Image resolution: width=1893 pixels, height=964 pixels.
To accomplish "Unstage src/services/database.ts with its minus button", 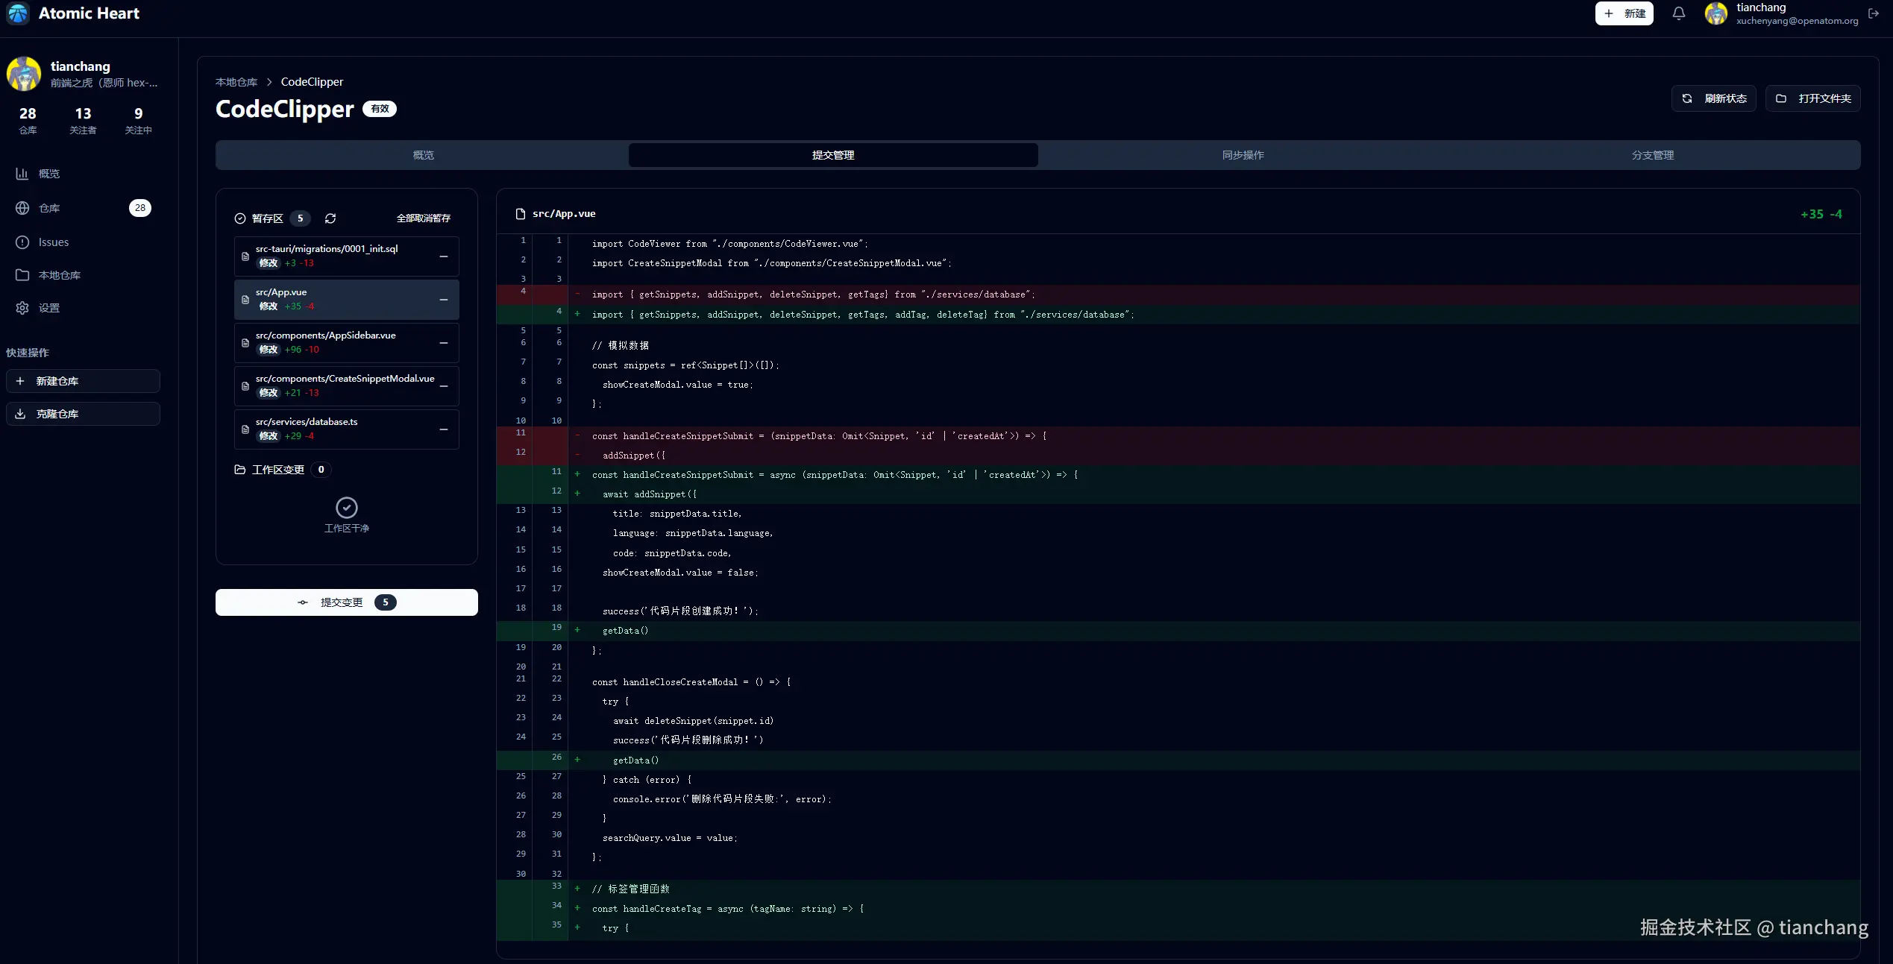I will pyautogui.click(x=444, y=429).
